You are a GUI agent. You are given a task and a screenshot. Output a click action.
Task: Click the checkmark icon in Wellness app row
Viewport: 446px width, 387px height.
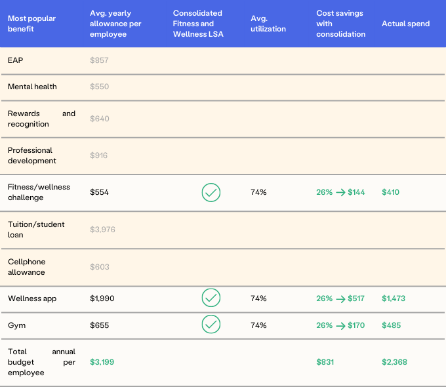pos(211,298)
